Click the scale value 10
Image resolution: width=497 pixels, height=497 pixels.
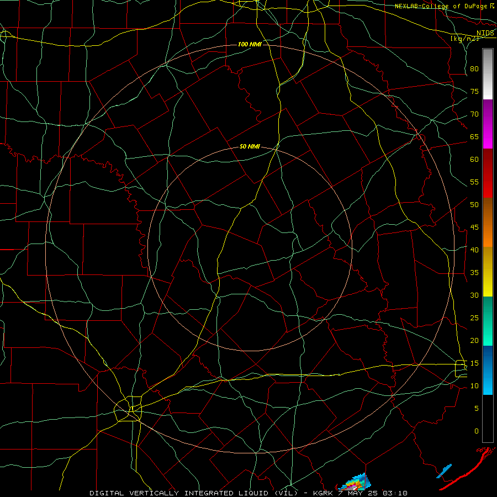pos(474,386)
